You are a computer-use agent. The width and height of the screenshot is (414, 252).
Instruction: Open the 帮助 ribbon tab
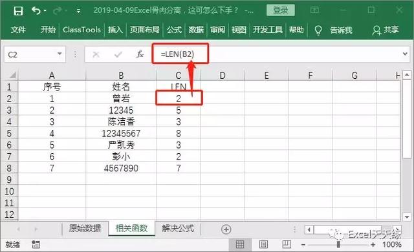point(296,30)
